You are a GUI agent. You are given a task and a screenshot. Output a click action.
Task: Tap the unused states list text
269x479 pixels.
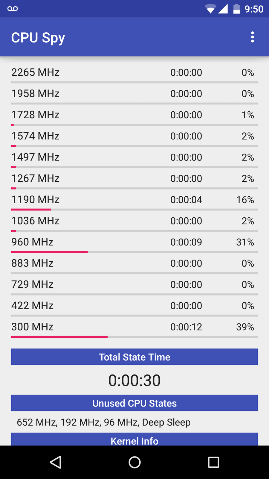(x=104, y=422)
